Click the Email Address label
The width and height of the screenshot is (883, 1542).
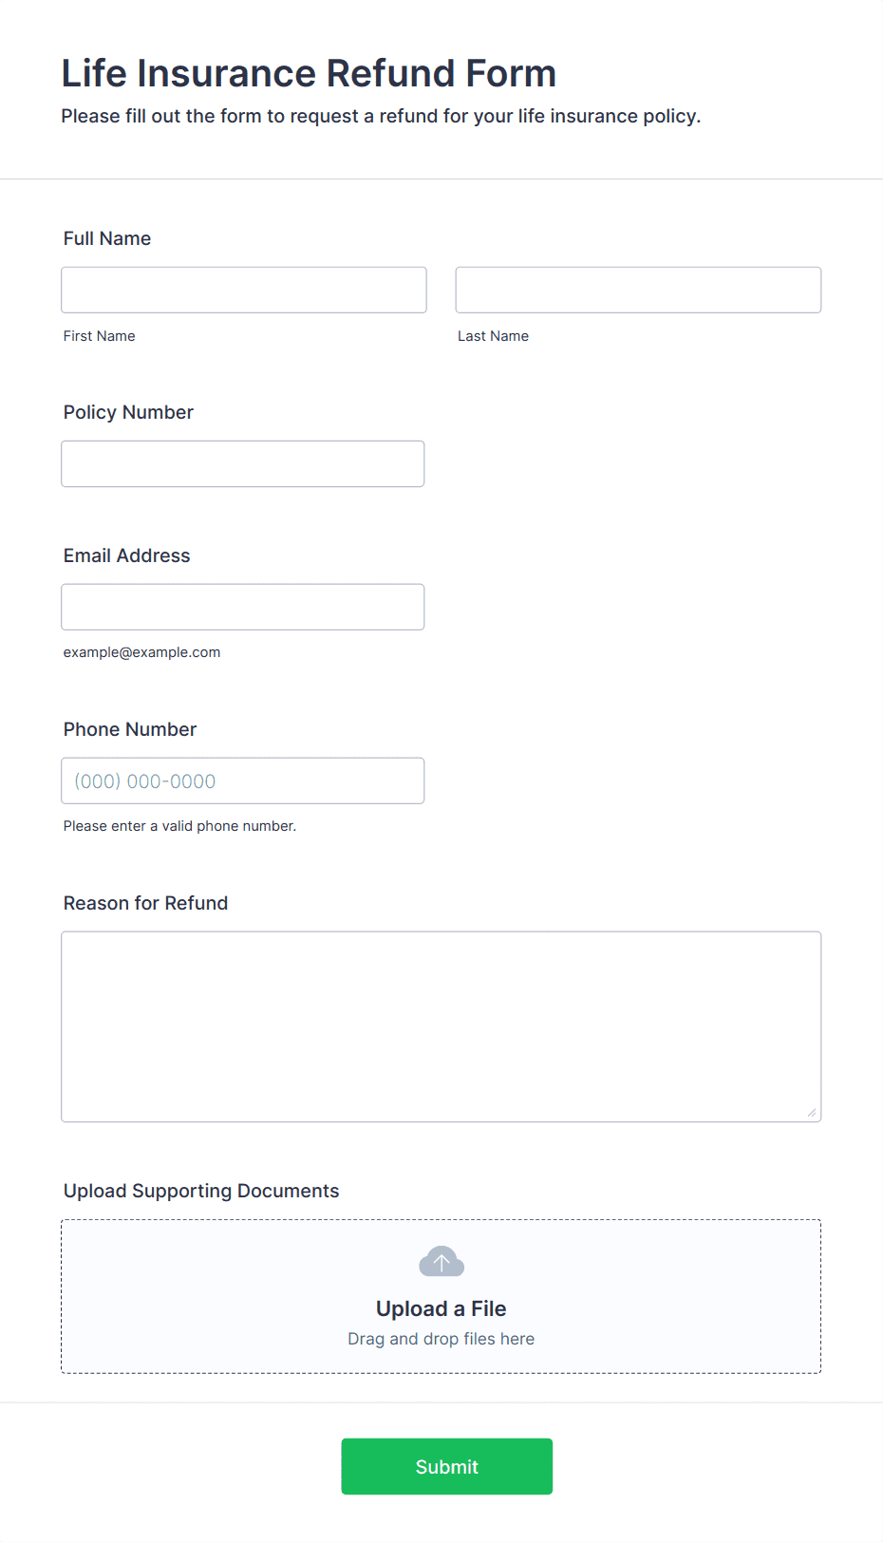click(x=127, y=555)
